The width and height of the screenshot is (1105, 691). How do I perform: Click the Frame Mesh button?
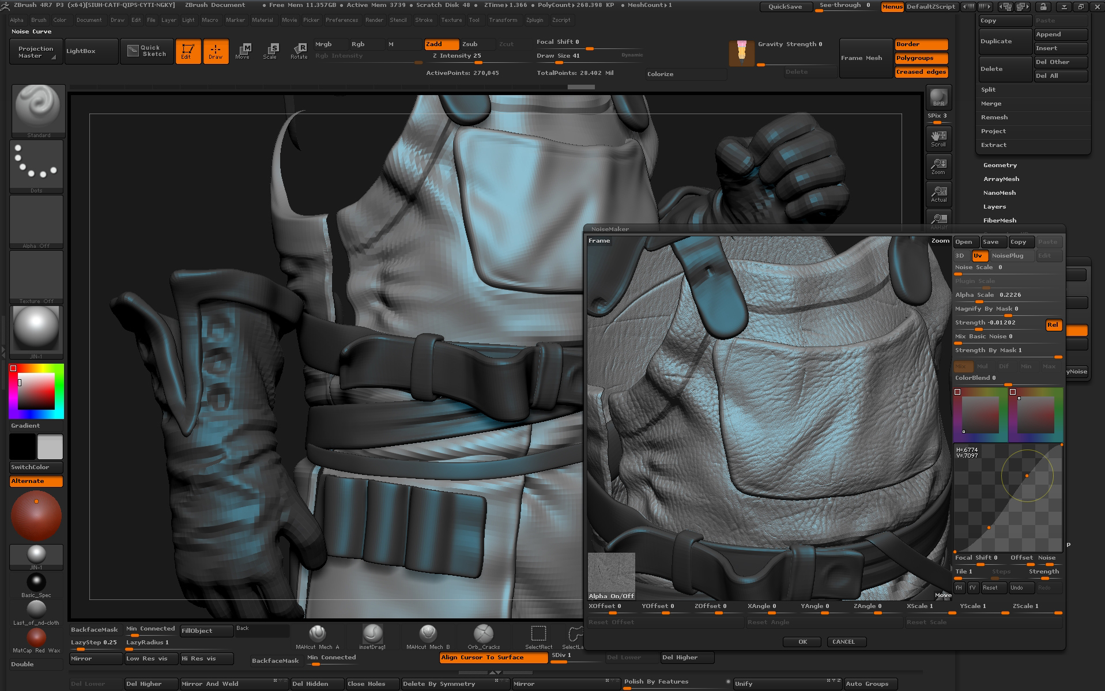click(x=866, y=58)
